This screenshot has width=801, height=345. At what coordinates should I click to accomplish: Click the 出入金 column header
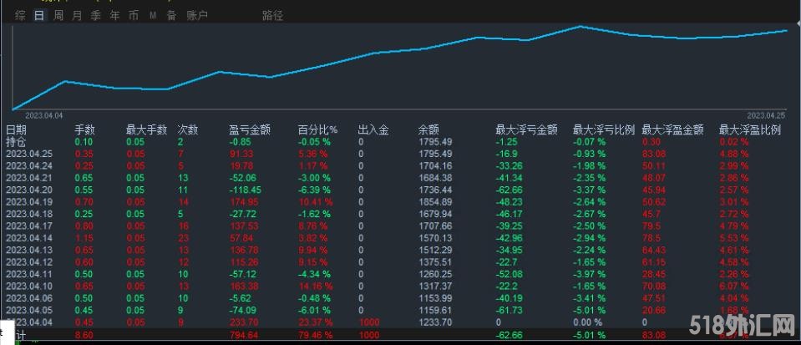[x=373, y=129]
